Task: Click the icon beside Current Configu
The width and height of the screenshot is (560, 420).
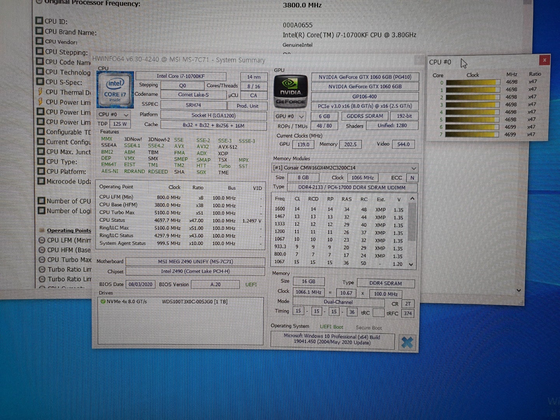Action: 40,142
